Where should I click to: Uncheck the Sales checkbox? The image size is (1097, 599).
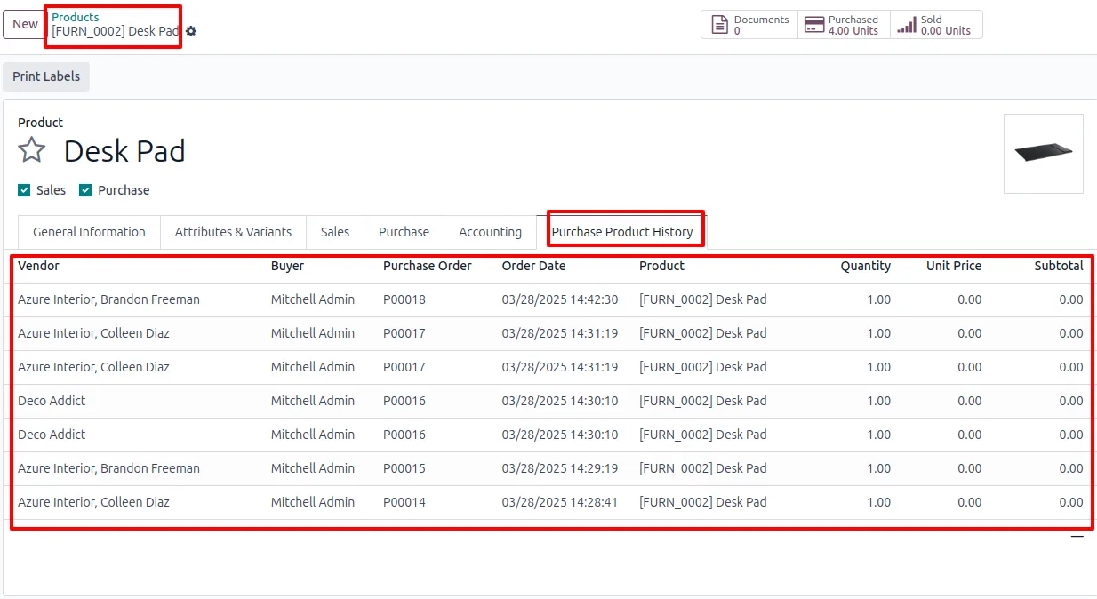24,190
